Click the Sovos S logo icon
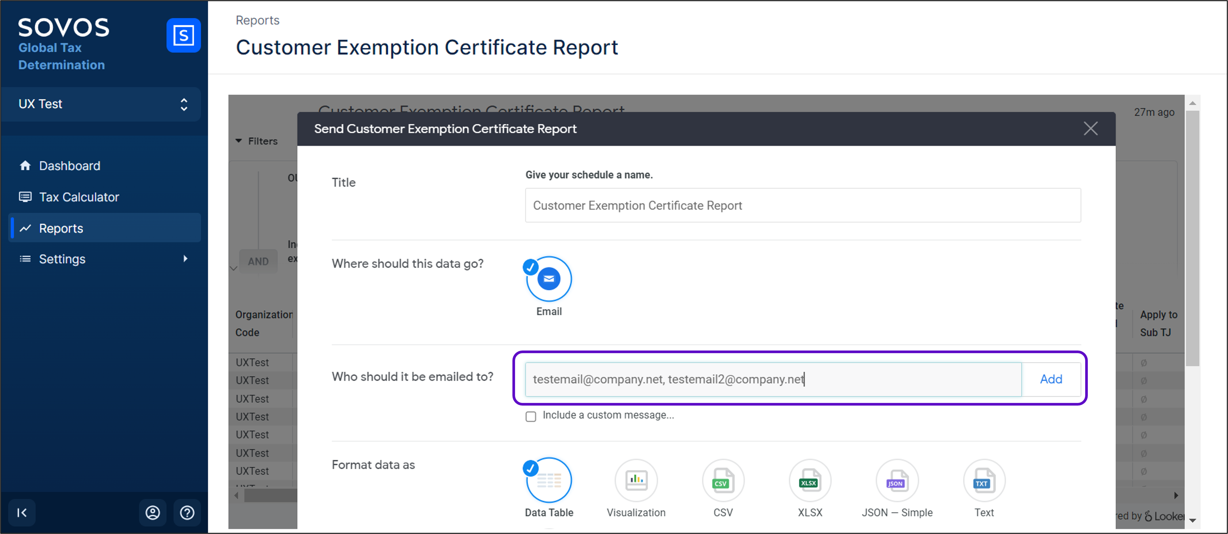 183,35
